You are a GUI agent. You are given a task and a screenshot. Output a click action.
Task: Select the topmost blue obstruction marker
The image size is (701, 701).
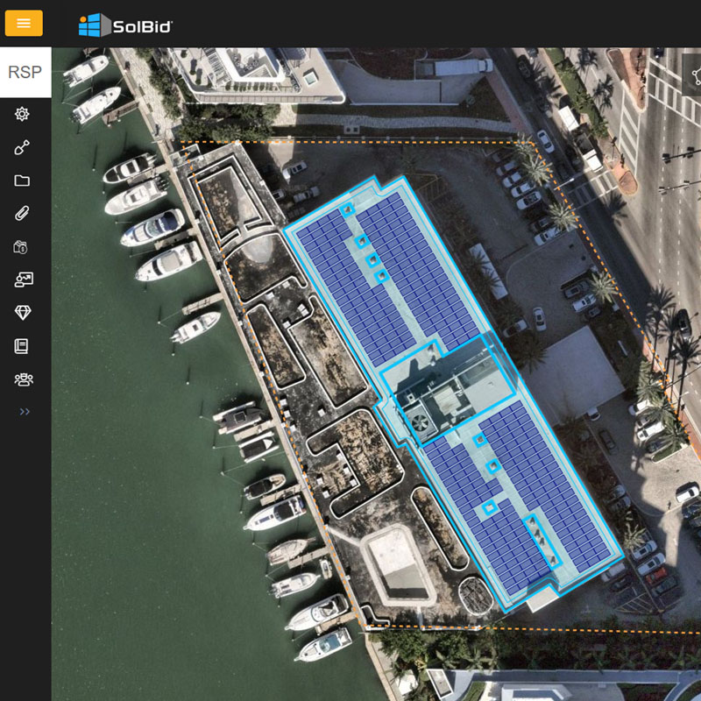(348, 209)
